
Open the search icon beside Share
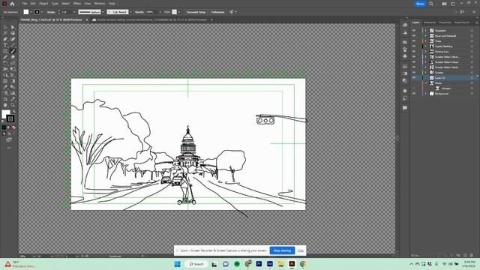pyautogui.click(x=431, y=4)
